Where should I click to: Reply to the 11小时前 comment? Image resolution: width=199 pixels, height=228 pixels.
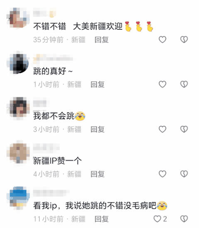point(102,219)
